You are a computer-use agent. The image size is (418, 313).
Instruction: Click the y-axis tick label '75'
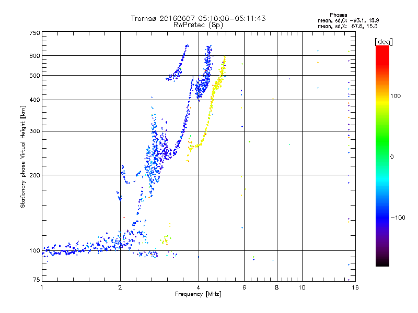tap(37, 280)
